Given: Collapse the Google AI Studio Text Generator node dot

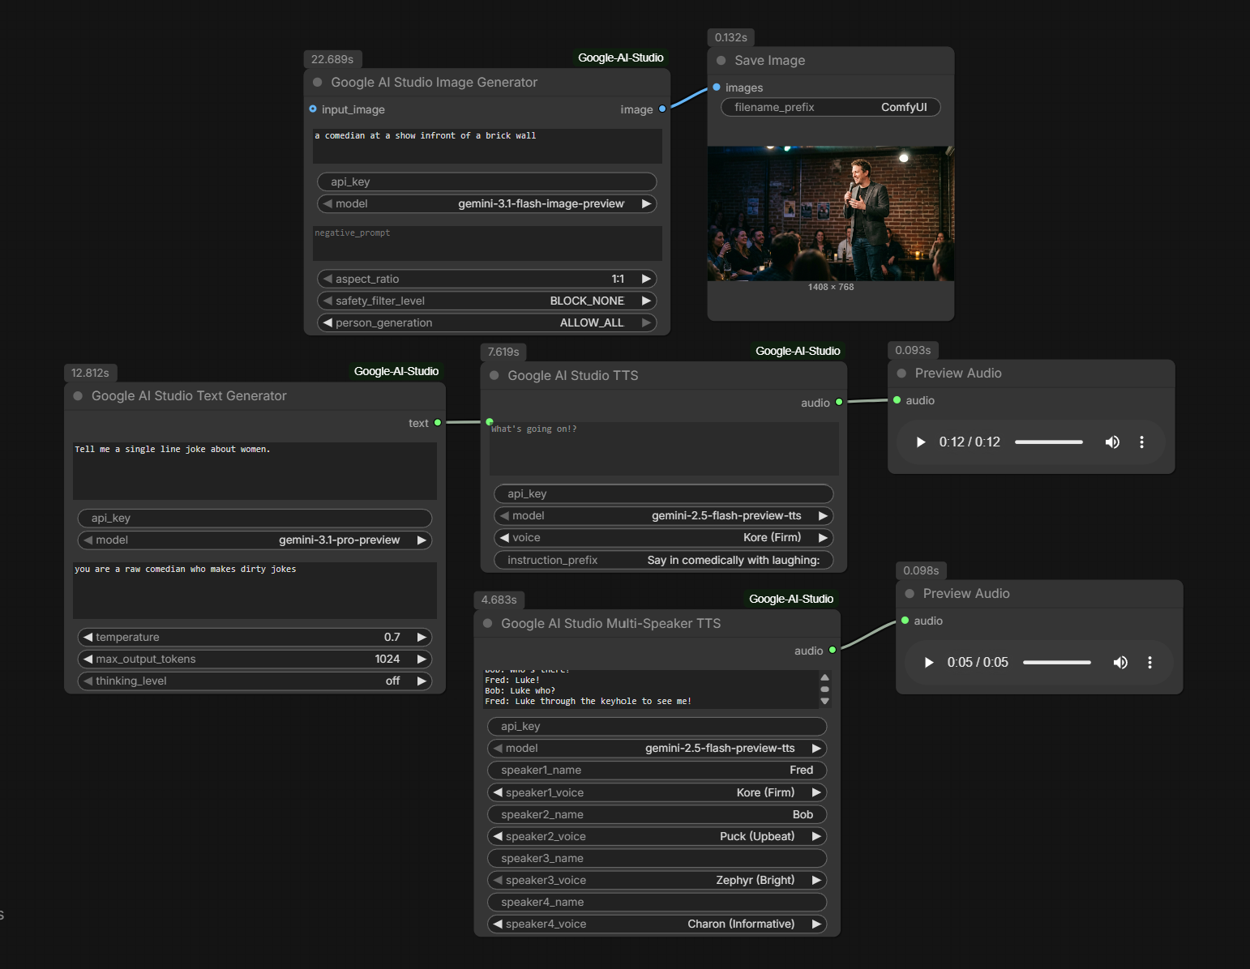Looking at the screenshot, I should pyautogui.click(x=79, y=396).
